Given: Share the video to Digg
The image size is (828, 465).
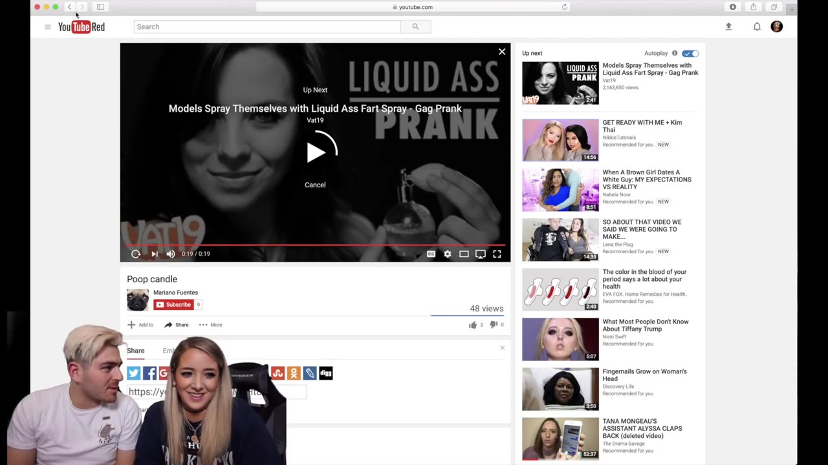Looking at the screenshot, I should [x=326, y=373].
